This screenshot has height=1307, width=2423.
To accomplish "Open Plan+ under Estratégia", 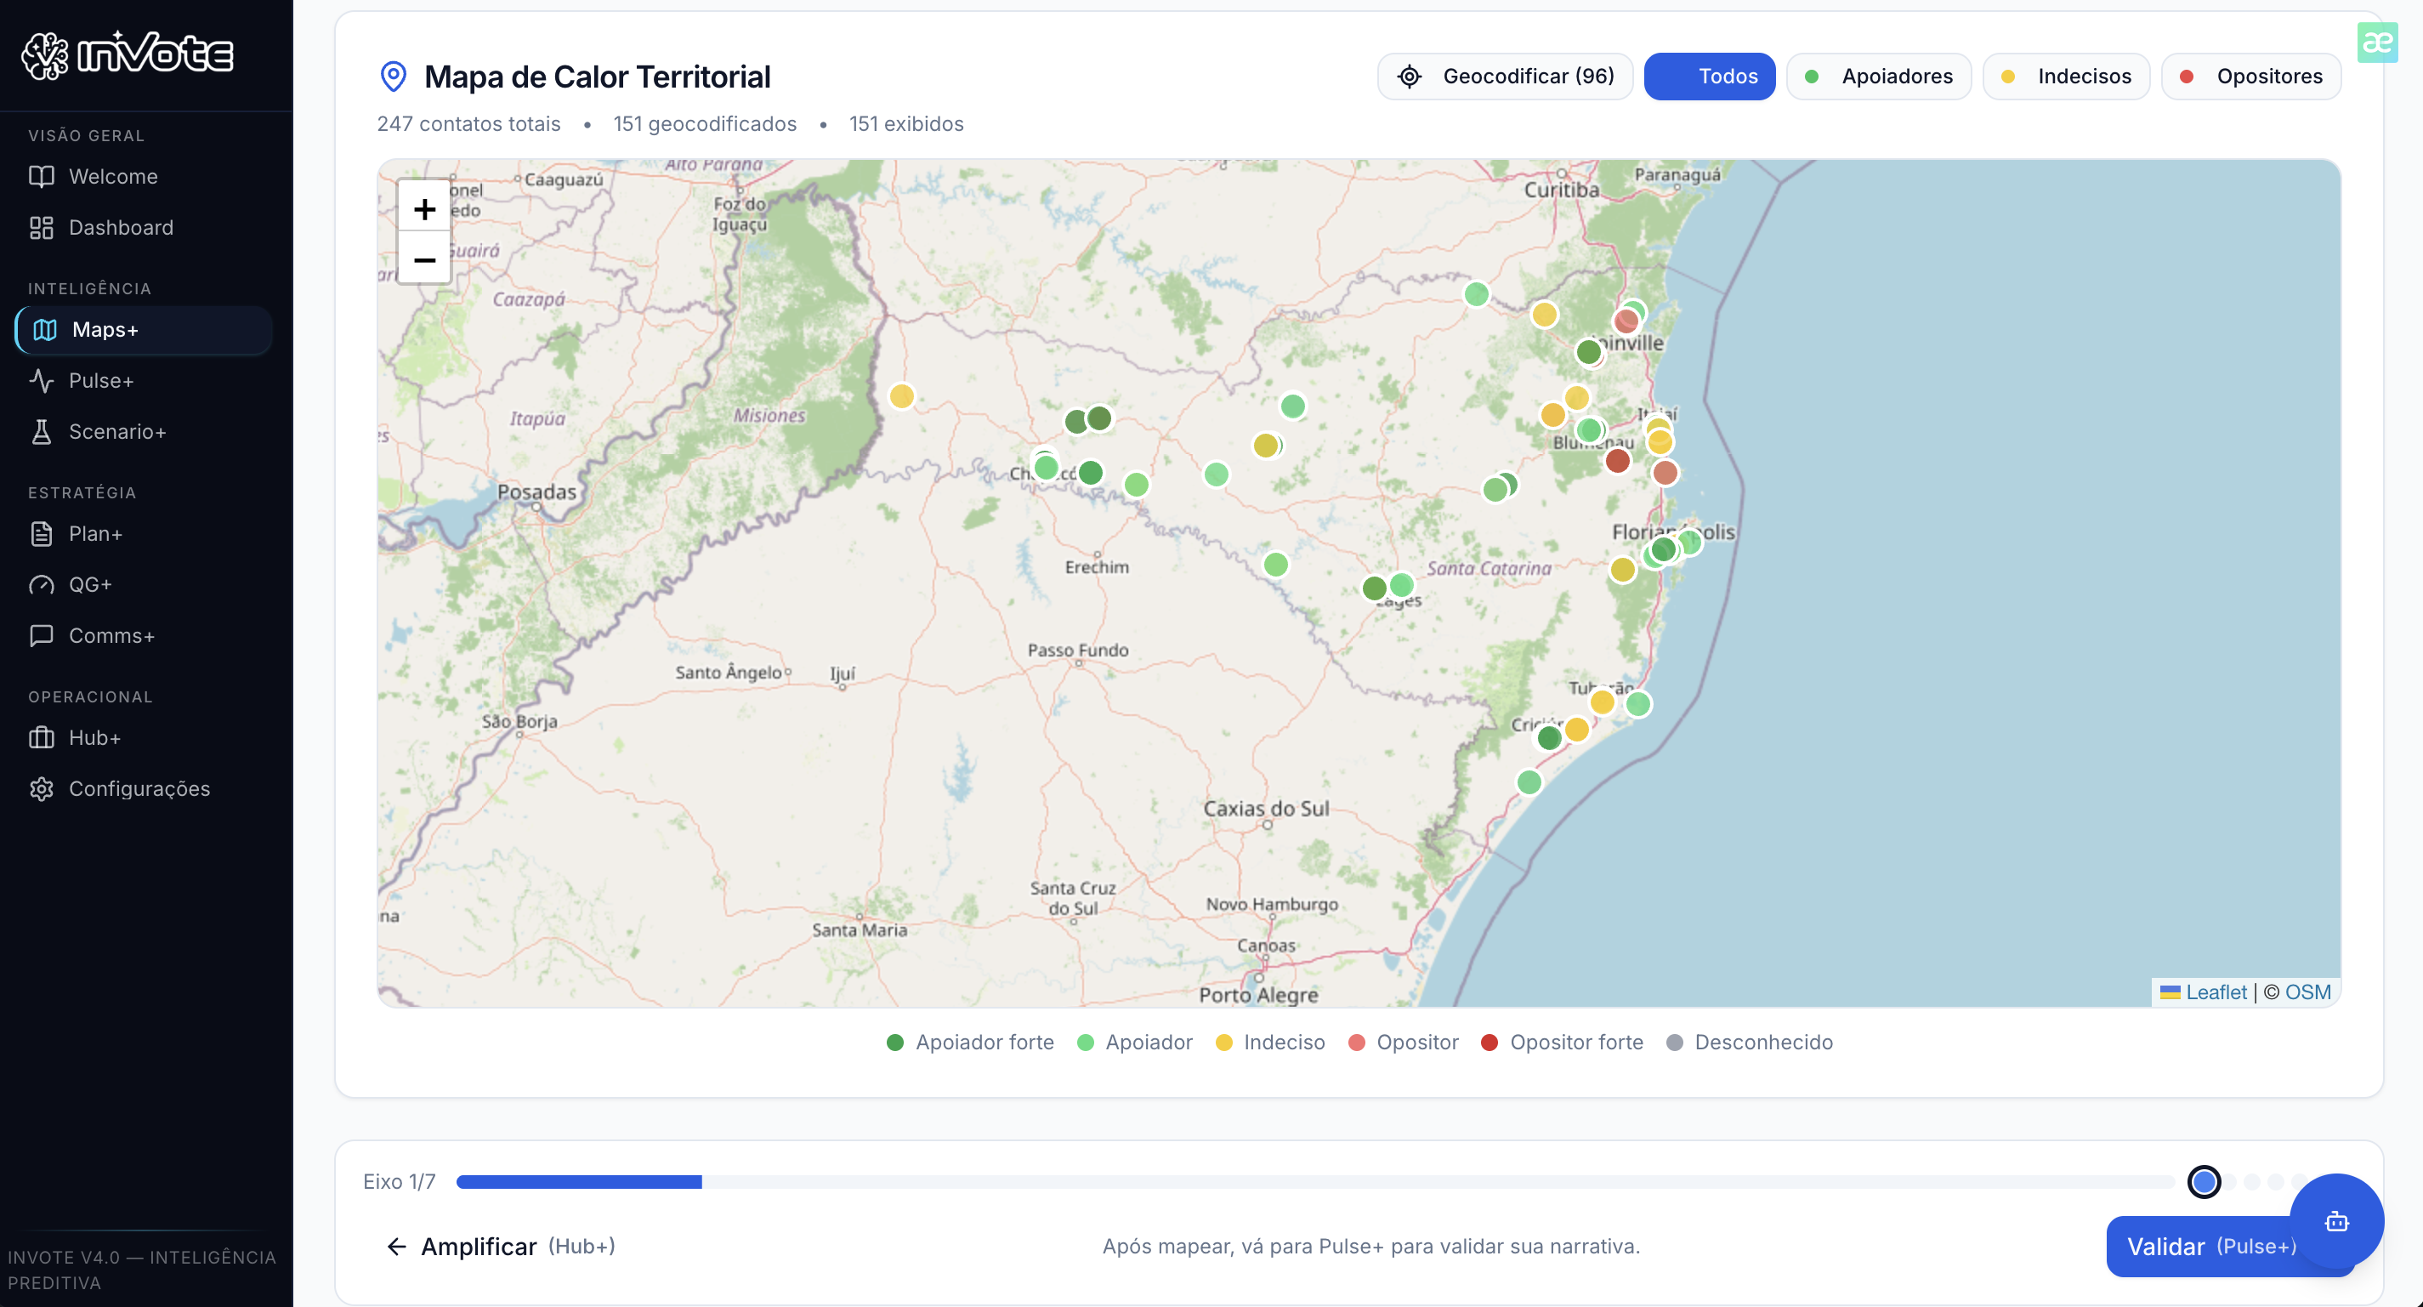I will tap(143, 533).
